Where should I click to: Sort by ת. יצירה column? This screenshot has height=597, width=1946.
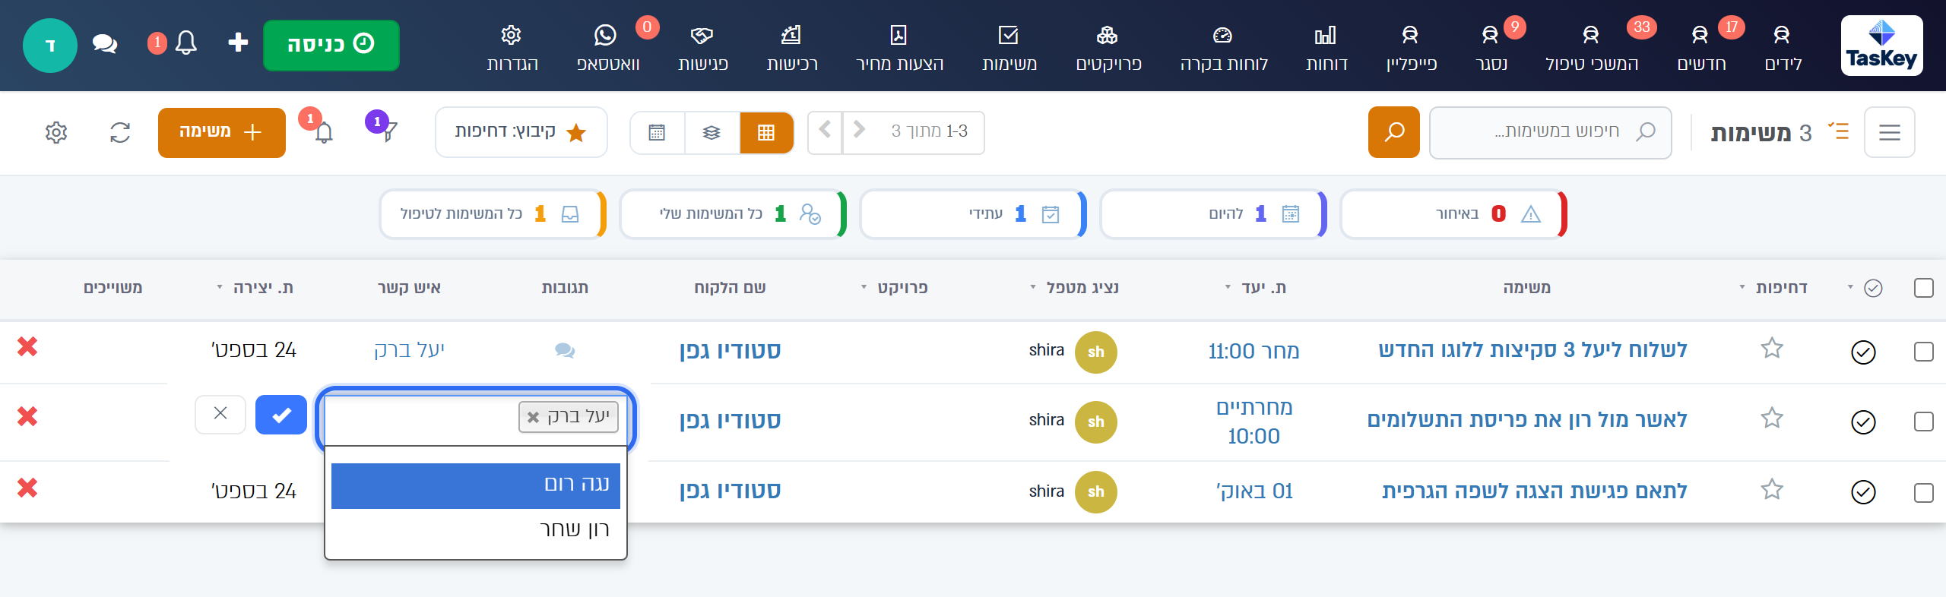(x=255, y=288)
